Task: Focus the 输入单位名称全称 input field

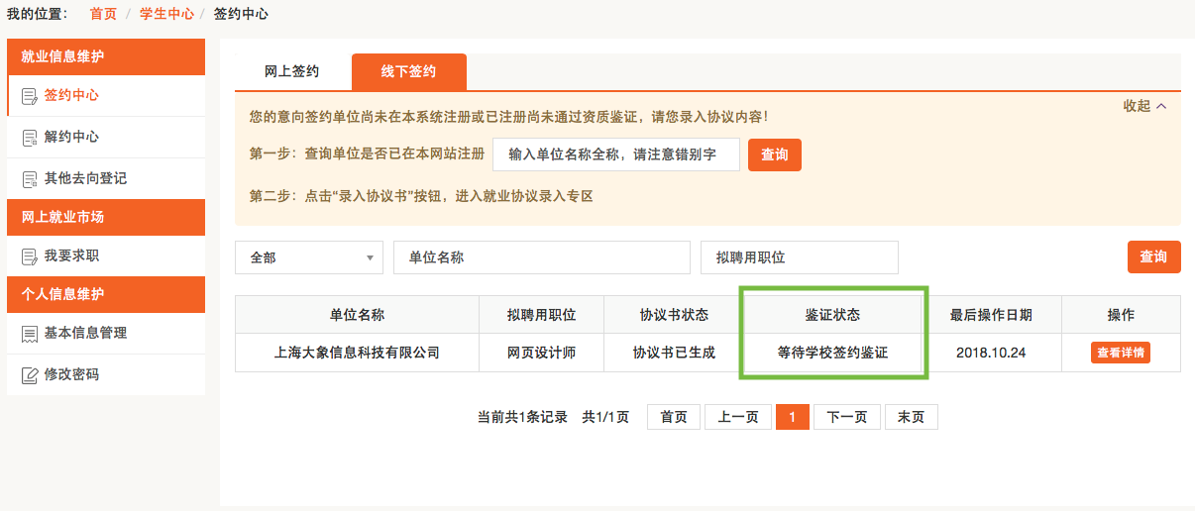Action: [615, 154]
